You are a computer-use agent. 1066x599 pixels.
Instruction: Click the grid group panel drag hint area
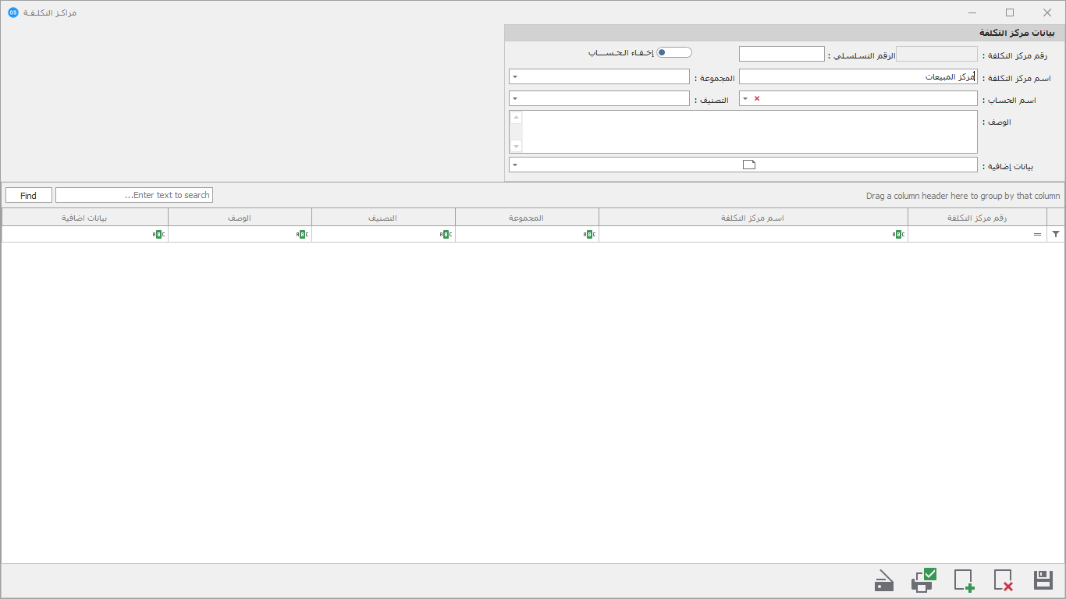click(963, 196)
